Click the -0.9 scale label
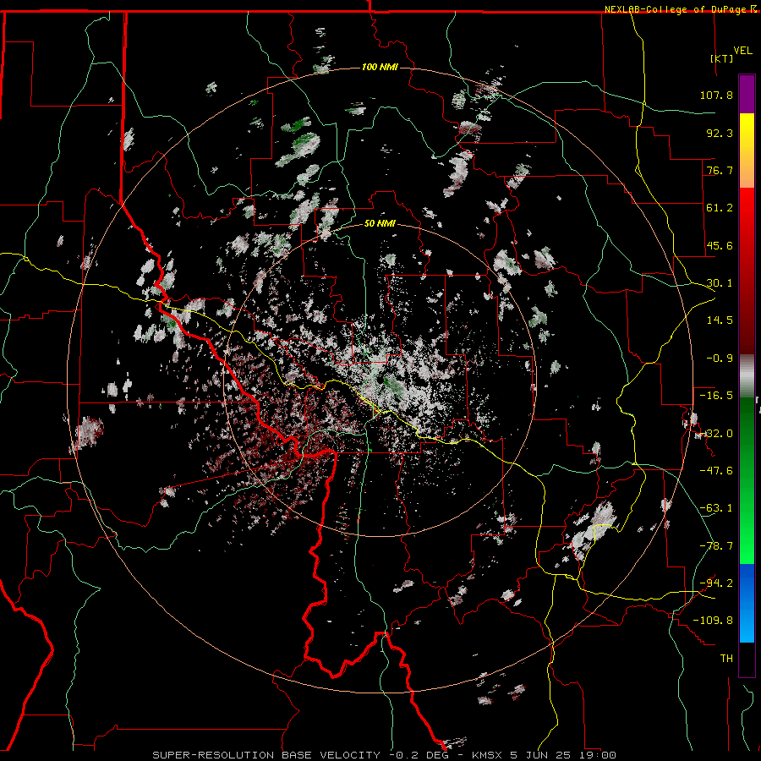The image size is (761, 761). (720, 359)
